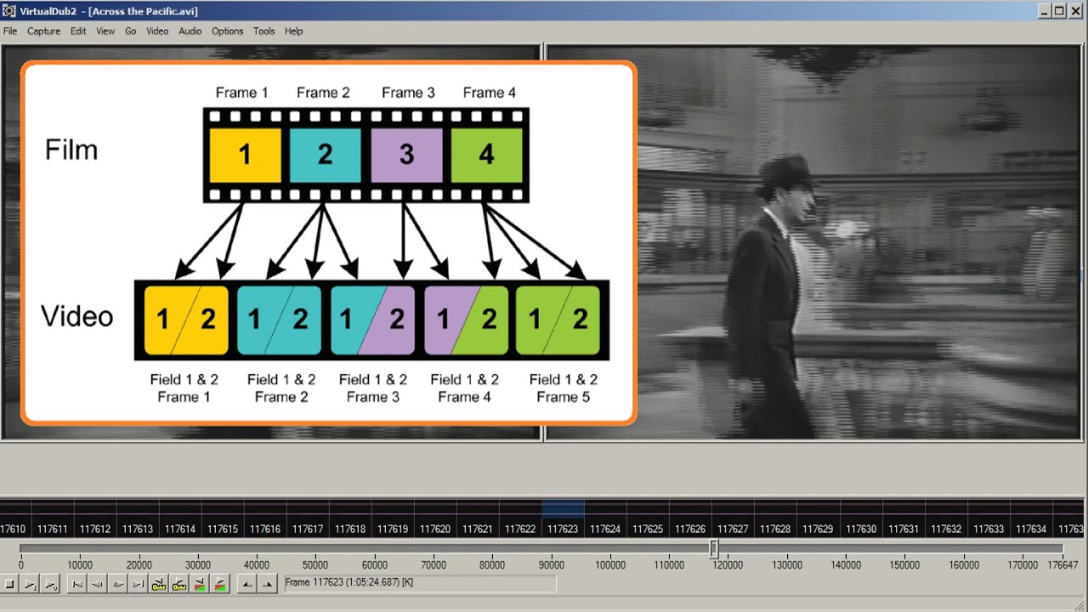Screen dimensions: 1088x612
Task: Open the Edit menu
Action: (x=78, y=31)
